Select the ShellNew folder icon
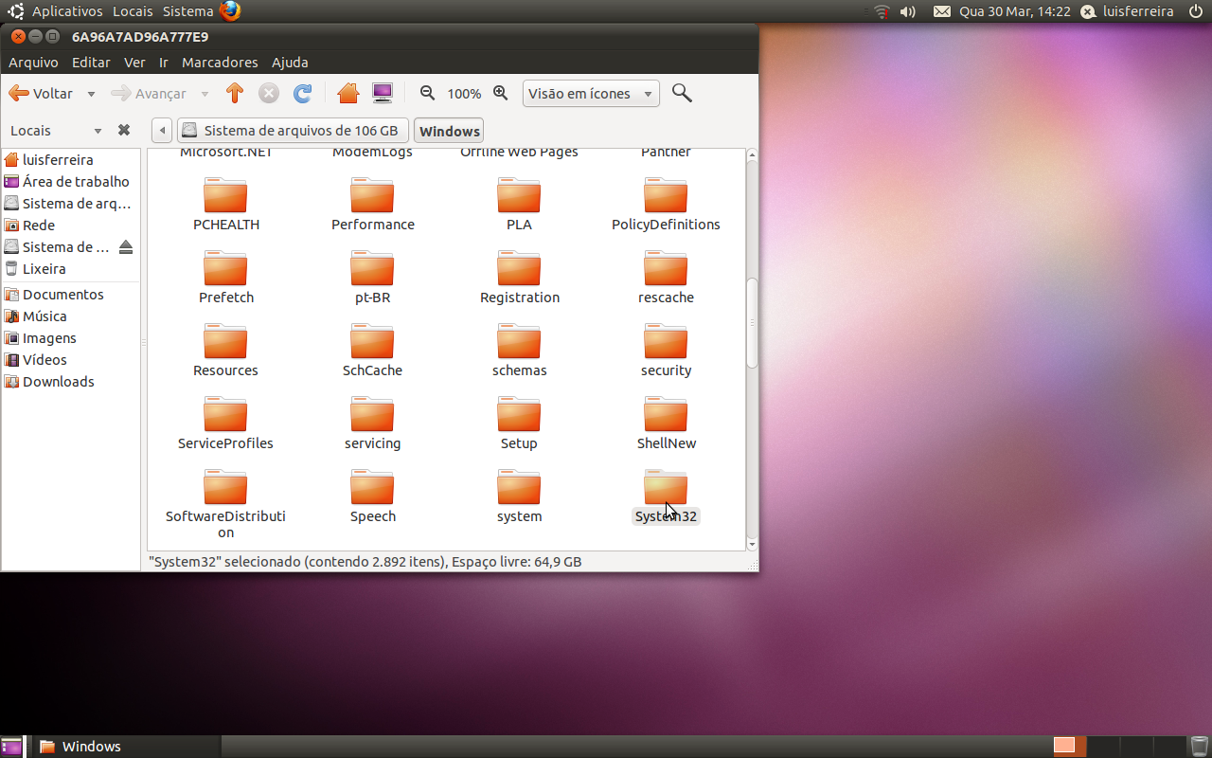The height and width of the screenshot is (758, 1212). click(x=666, y=413)
